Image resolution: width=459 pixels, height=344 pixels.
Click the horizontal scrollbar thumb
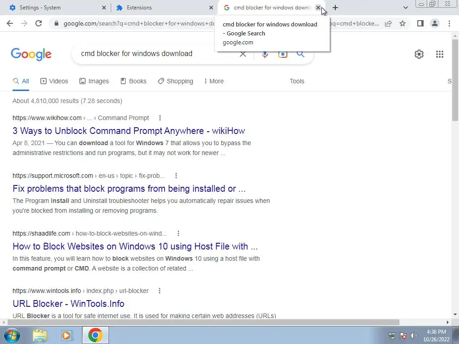203,322
